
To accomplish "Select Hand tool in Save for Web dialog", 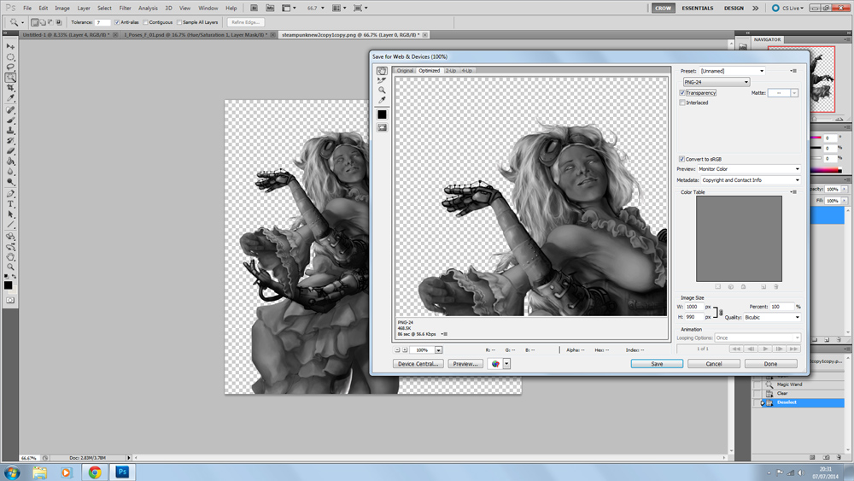I will tap(382, 71).
